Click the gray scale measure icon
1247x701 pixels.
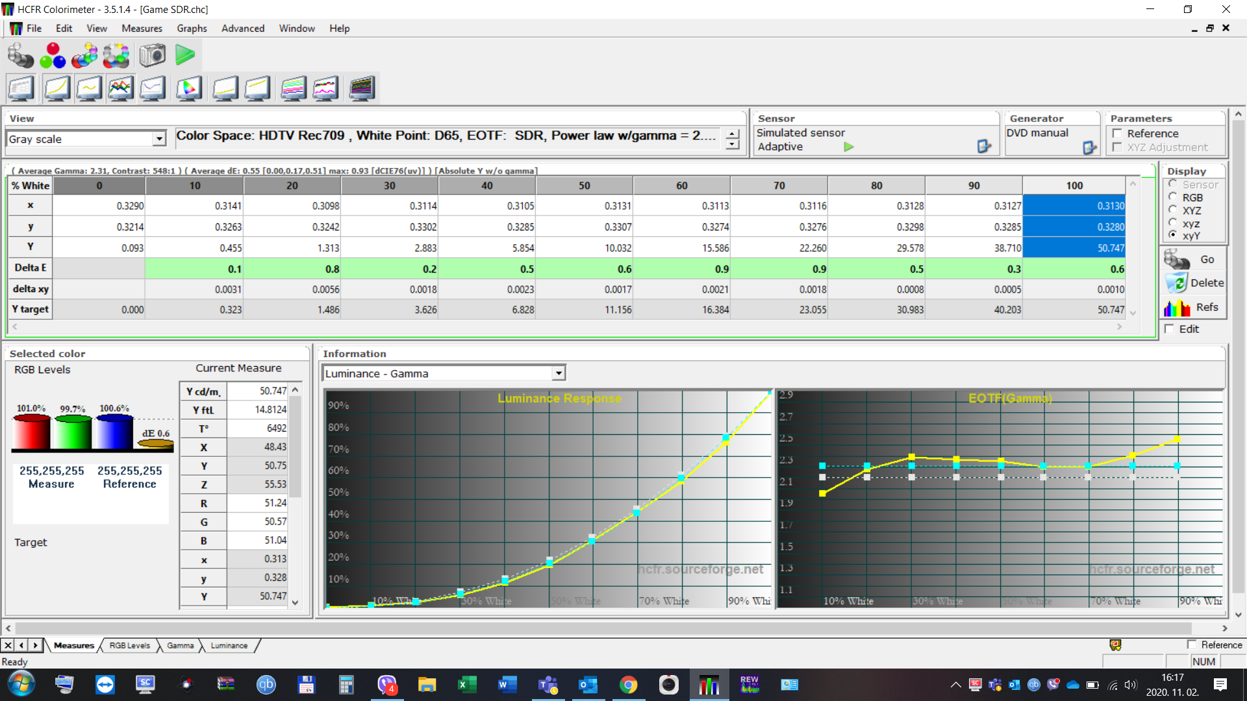[x=21, y=56]
